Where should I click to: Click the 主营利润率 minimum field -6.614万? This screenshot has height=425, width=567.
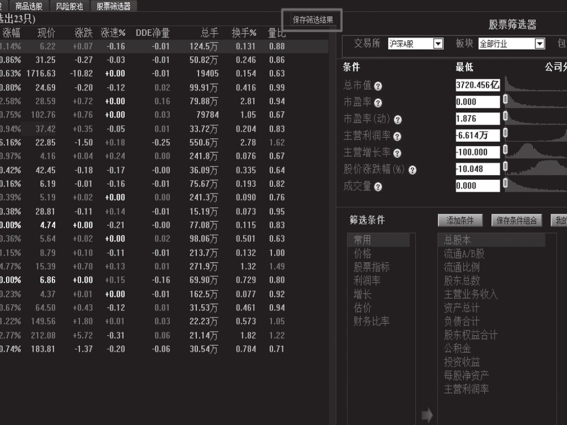478,136
